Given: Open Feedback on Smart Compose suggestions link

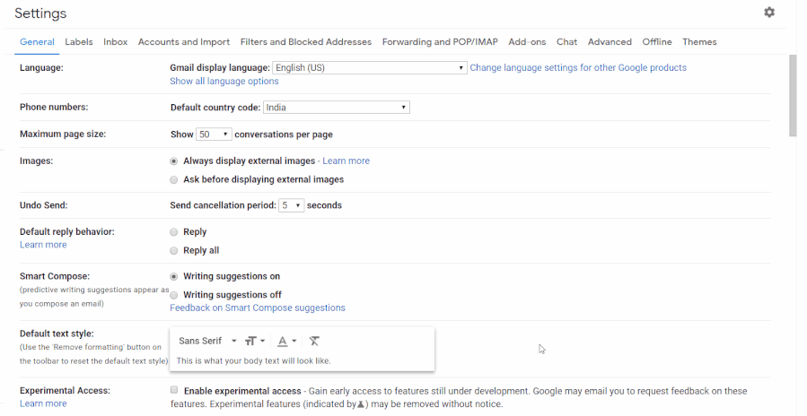Looking at the screenshot, I should coord(258,308).
